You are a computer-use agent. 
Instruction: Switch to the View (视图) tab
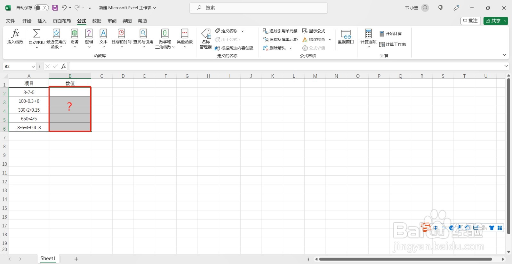coord(127,21)
